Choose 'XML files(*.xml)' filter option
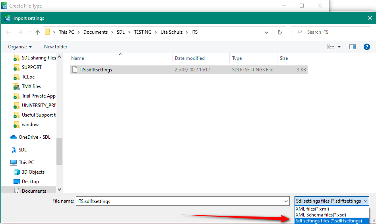The image size is (376, 224). click(331, 209)
